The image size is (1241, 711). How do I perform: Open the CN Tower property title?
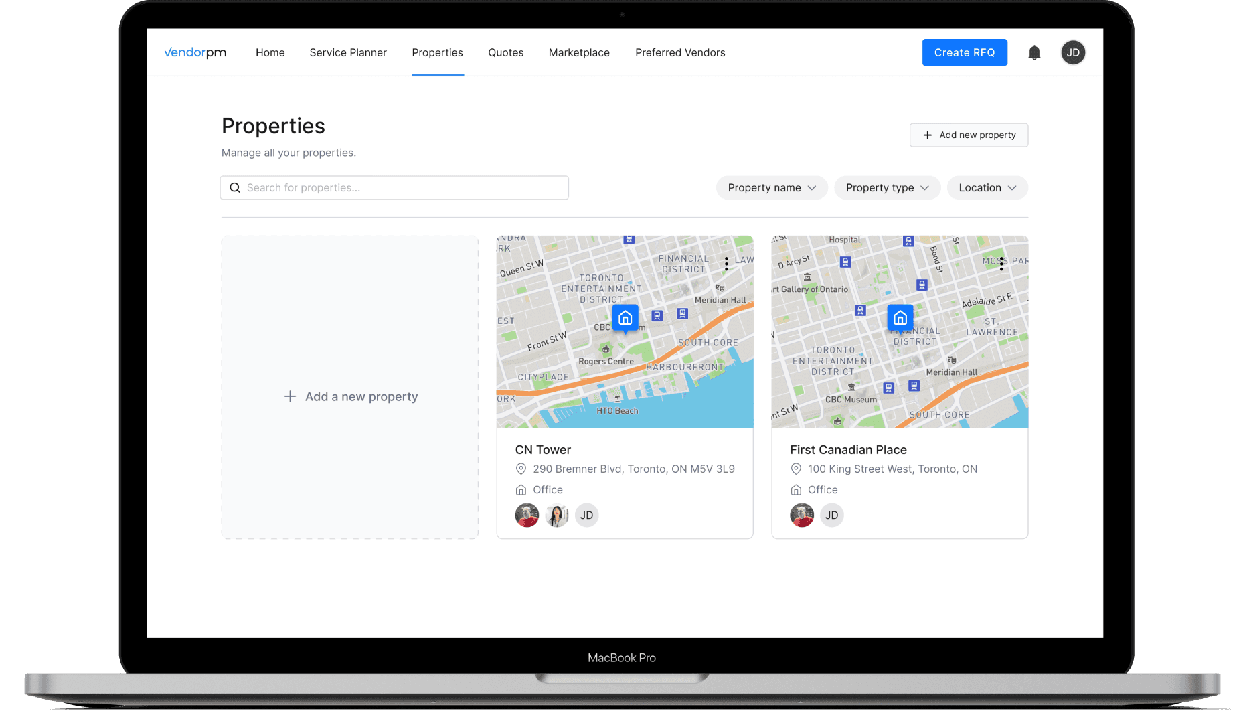click(543, 450)
